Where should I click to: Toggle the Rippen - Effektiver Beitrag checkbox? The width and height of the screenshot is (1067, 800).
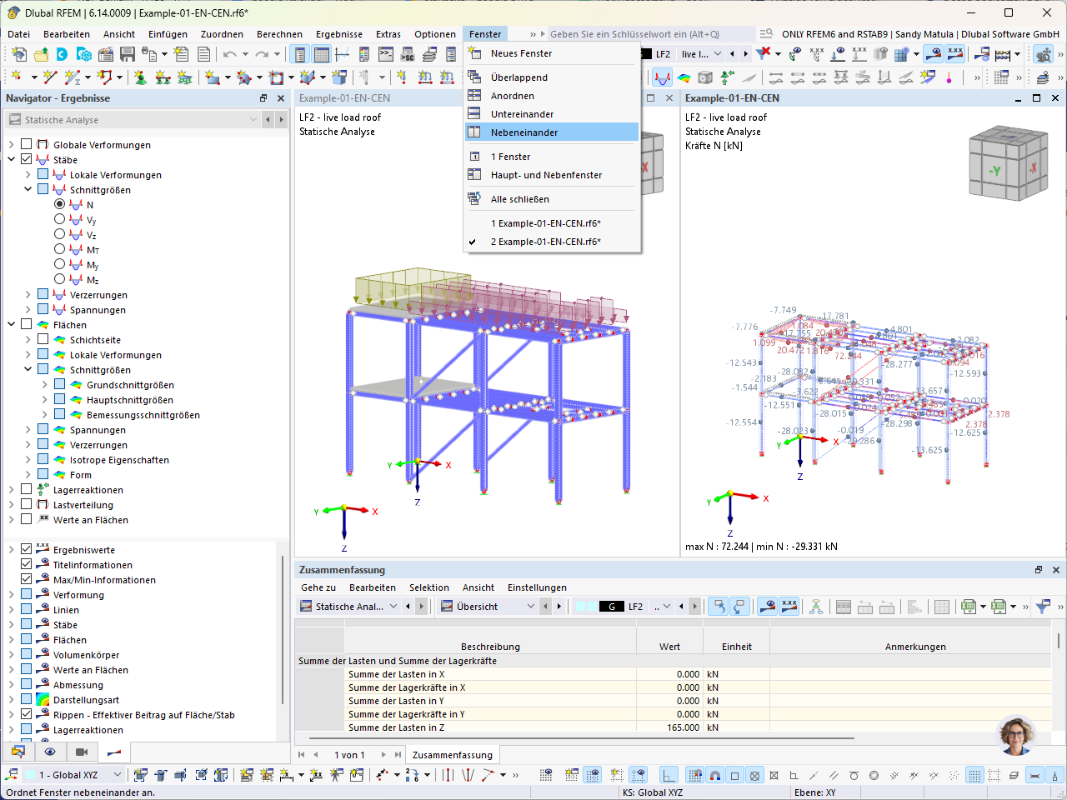coord(27,715)
